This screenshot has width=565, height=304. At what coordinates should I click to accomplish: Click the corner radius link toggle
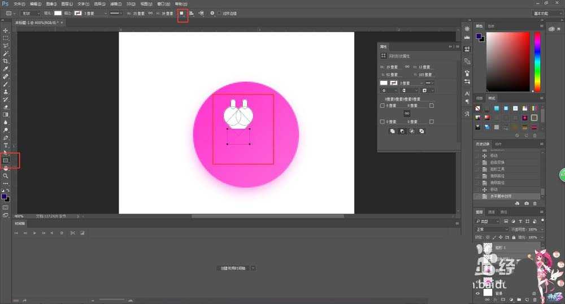coord(406,114)
